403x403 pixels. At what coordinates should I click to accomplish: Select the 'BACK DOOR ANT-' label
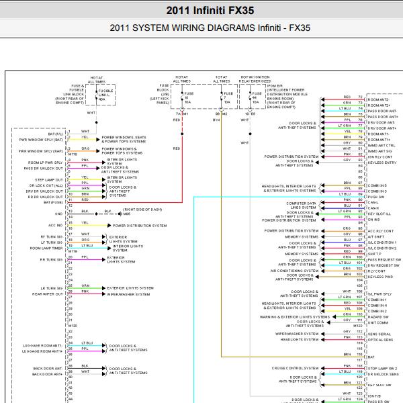[x=48, y=368]
